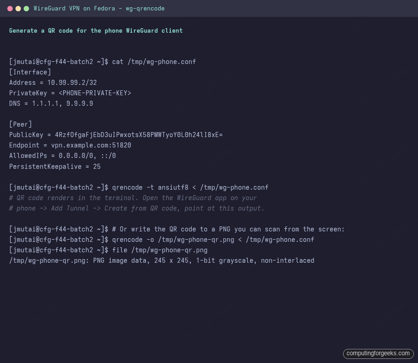The width and height of the screenshot is (418, 363).
Task: Click the '[Interface]' section line
Action: click(30, 72)
